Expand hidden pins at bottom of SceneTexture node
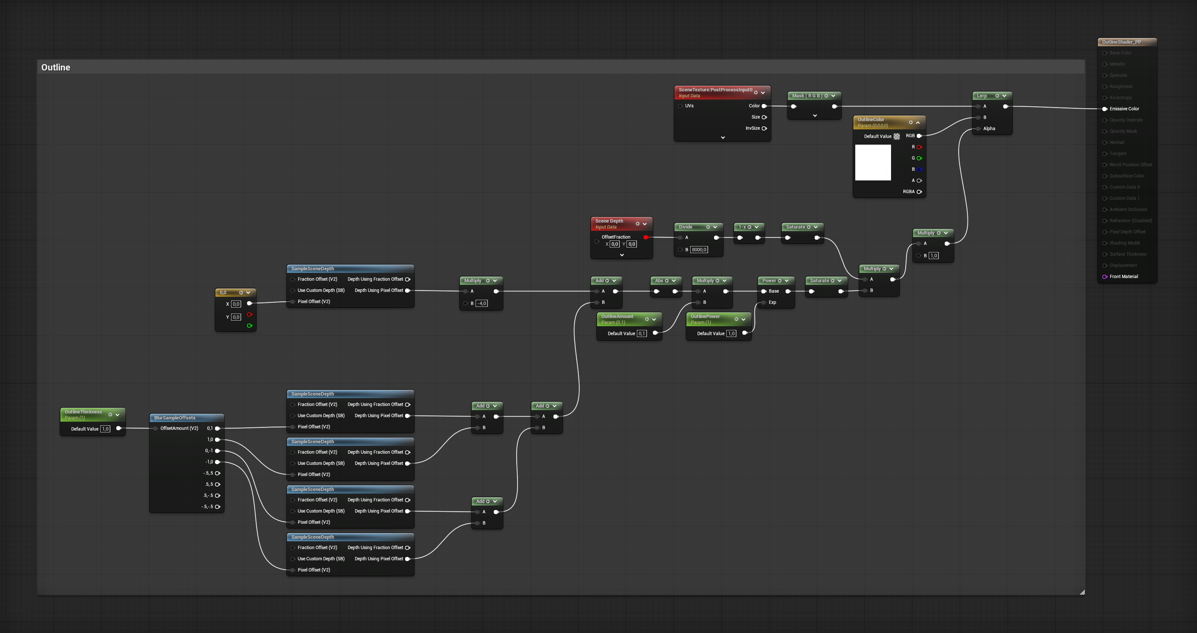This screenshot has height=633, width=1197. pyautogui.click(x=723, y=138)
